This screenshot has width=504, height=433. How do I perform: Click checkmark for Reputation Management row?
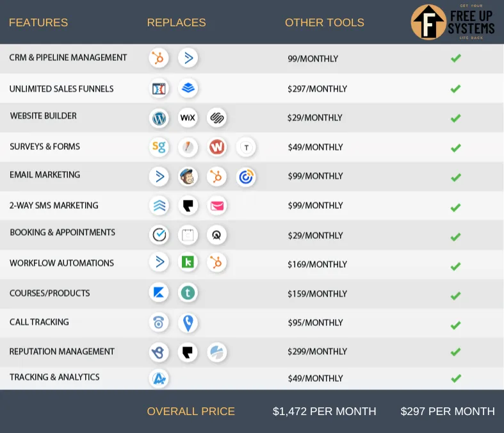(x=455, y=352)
